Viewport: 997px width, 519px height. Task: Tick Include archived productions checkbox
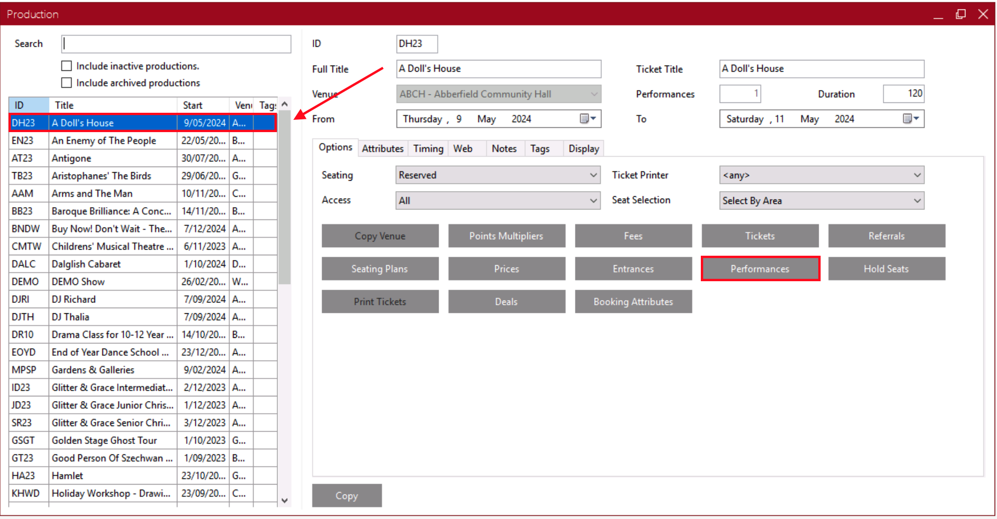(x=67, y=83)
